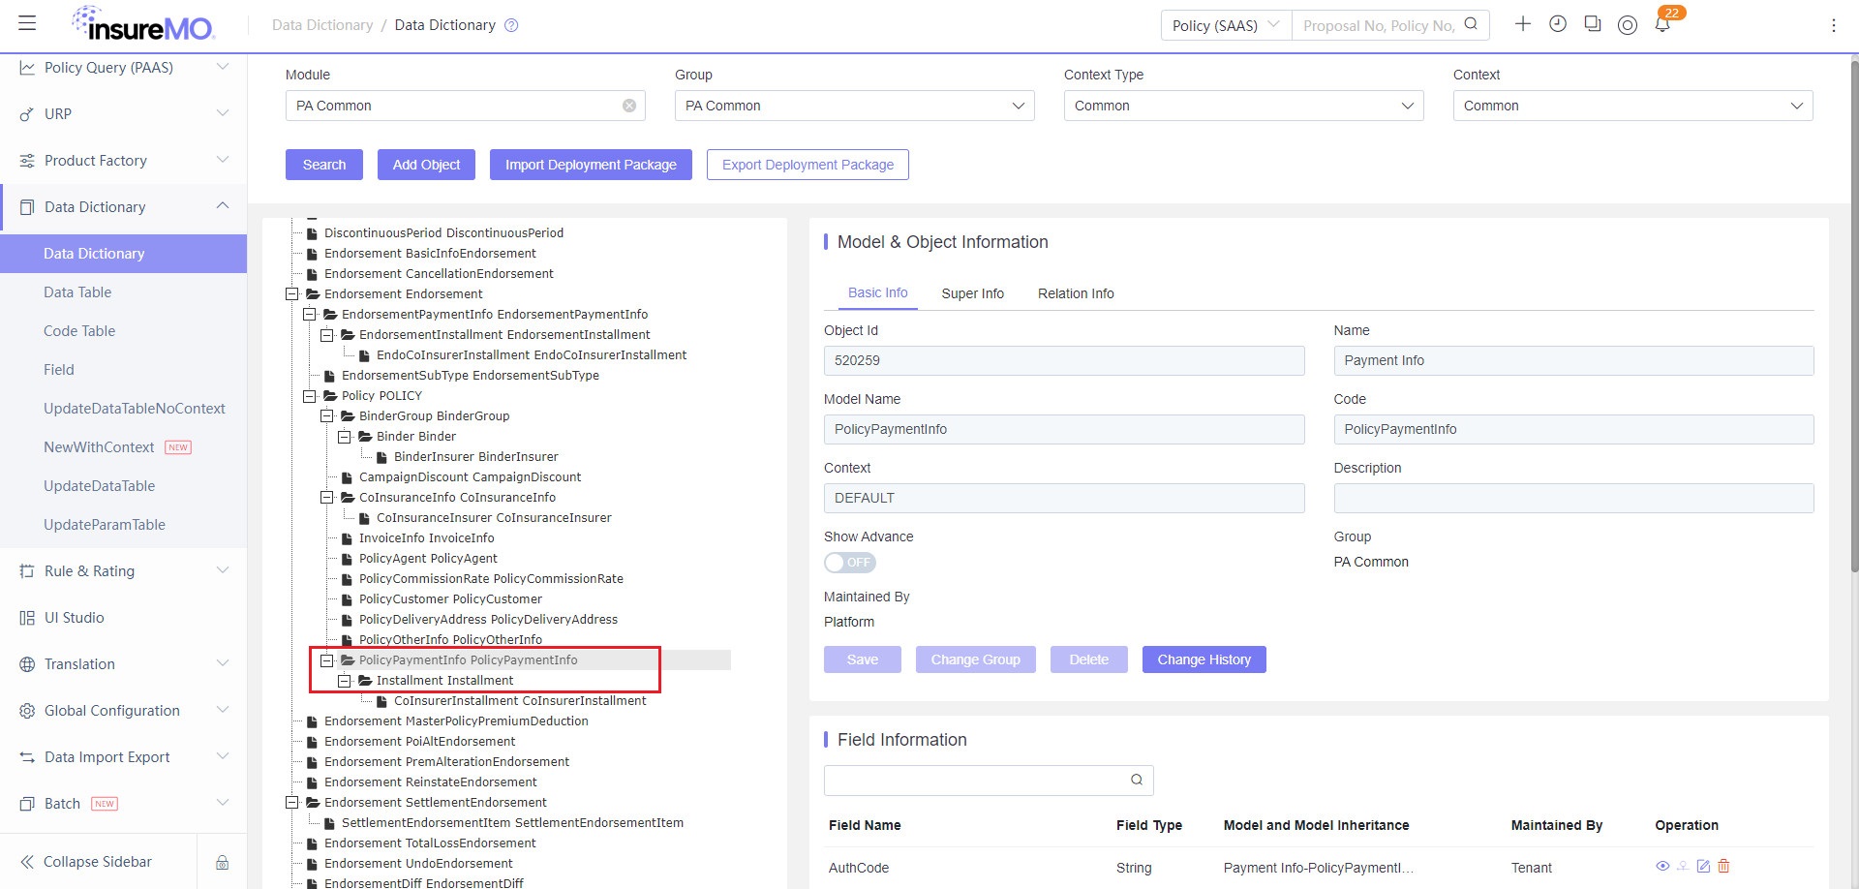Screen dimensions: 1859x889
Task: Collapse the PolicyPaymentInfo tree node
Action: [x=326, y=660]
